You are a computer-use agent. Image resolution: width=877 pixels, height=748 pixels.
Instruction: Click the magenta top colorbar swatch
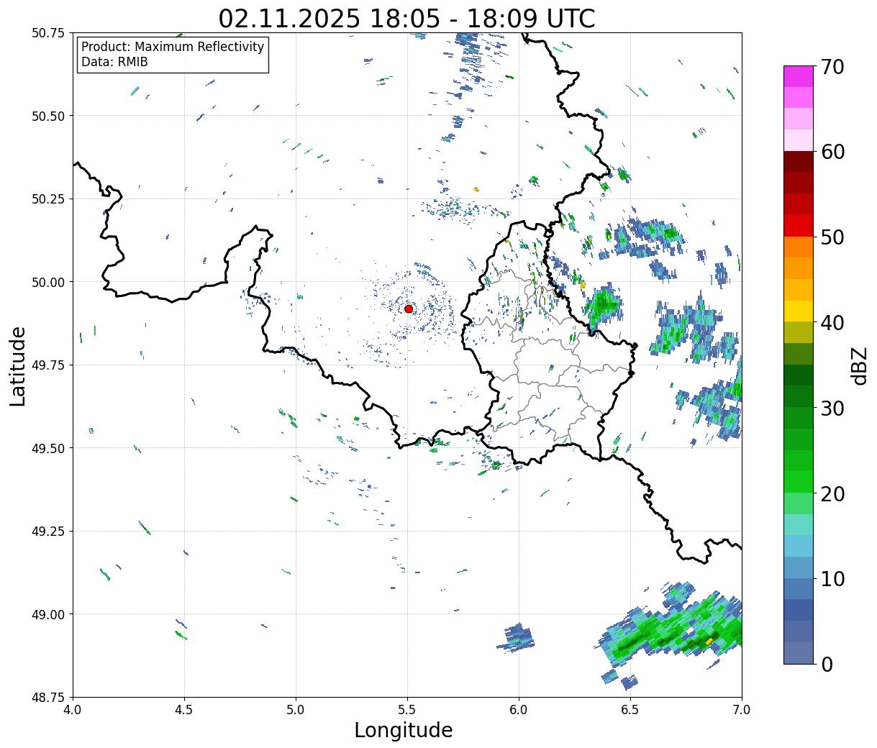799,76
